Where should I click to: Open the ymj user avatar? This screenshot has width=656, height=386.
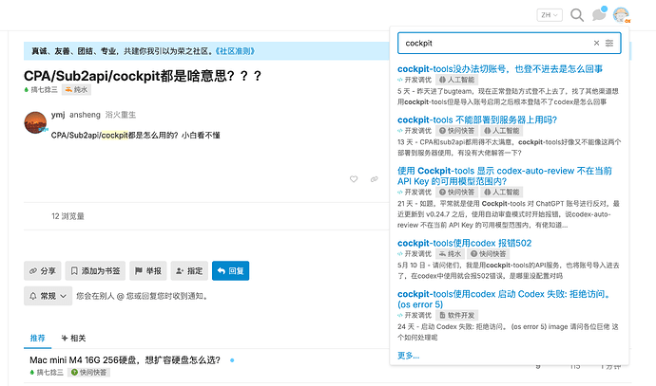point(35,122)
